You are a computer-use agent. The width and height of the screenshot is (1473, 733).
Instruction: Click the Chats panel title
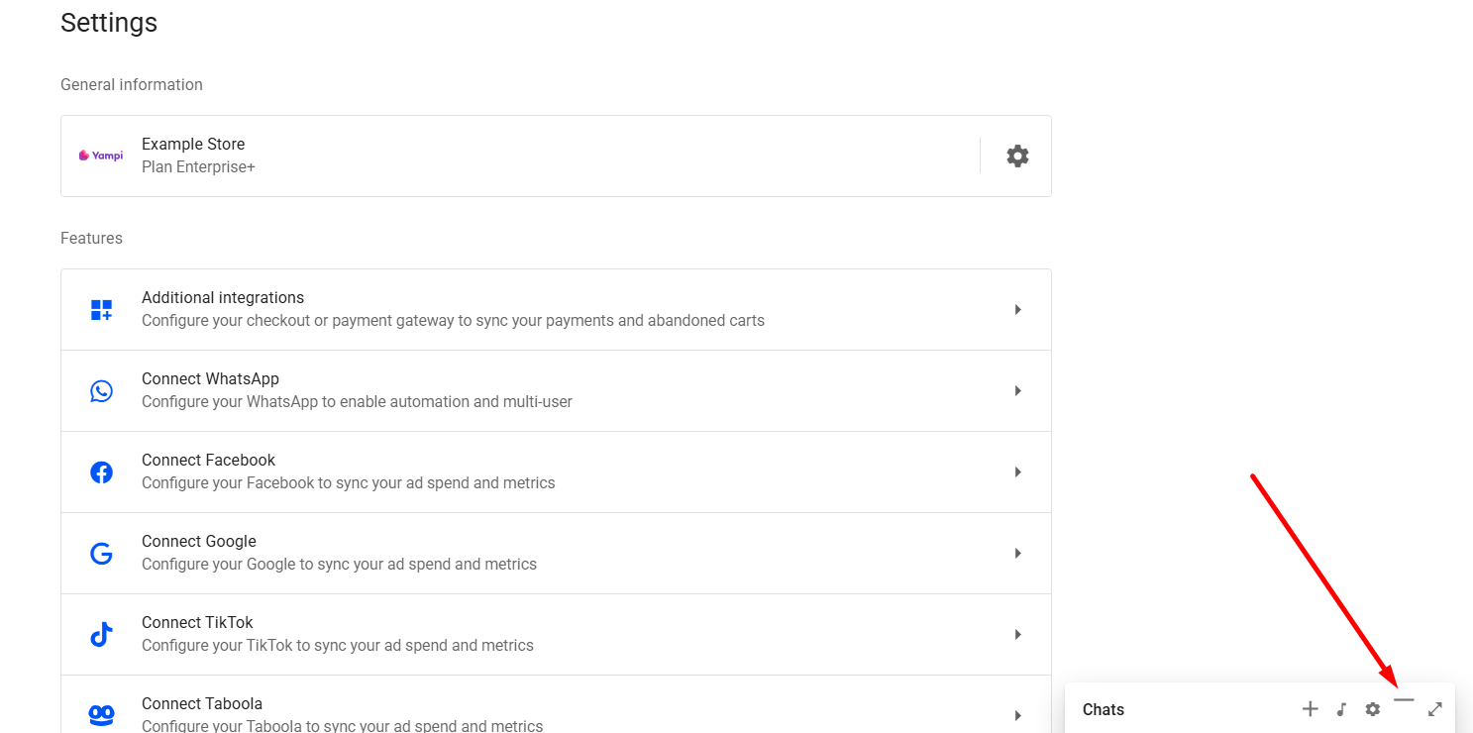click(1104, 709)
